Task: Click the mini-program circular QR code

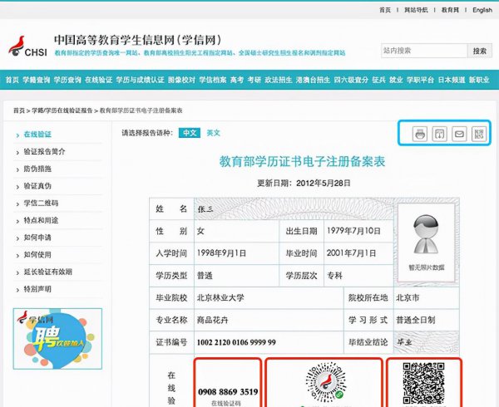Action: tap(326, 383)
